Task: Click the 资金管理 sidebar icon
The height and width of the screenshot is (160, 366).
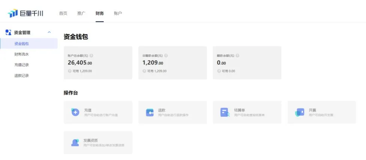Action: 8,33
